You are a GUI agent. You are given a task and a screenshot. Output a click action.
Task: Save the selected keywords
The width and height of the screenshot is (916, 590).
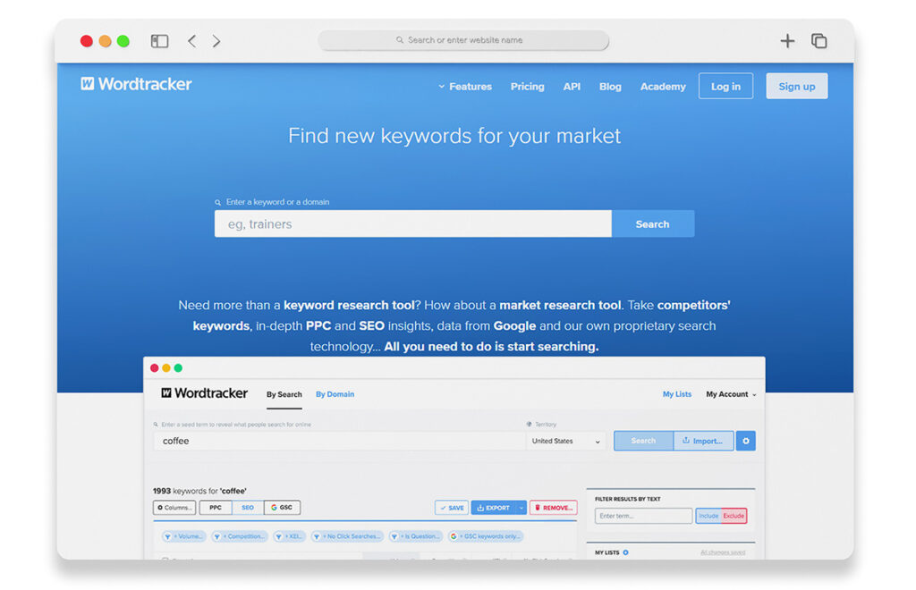point(452,508)
